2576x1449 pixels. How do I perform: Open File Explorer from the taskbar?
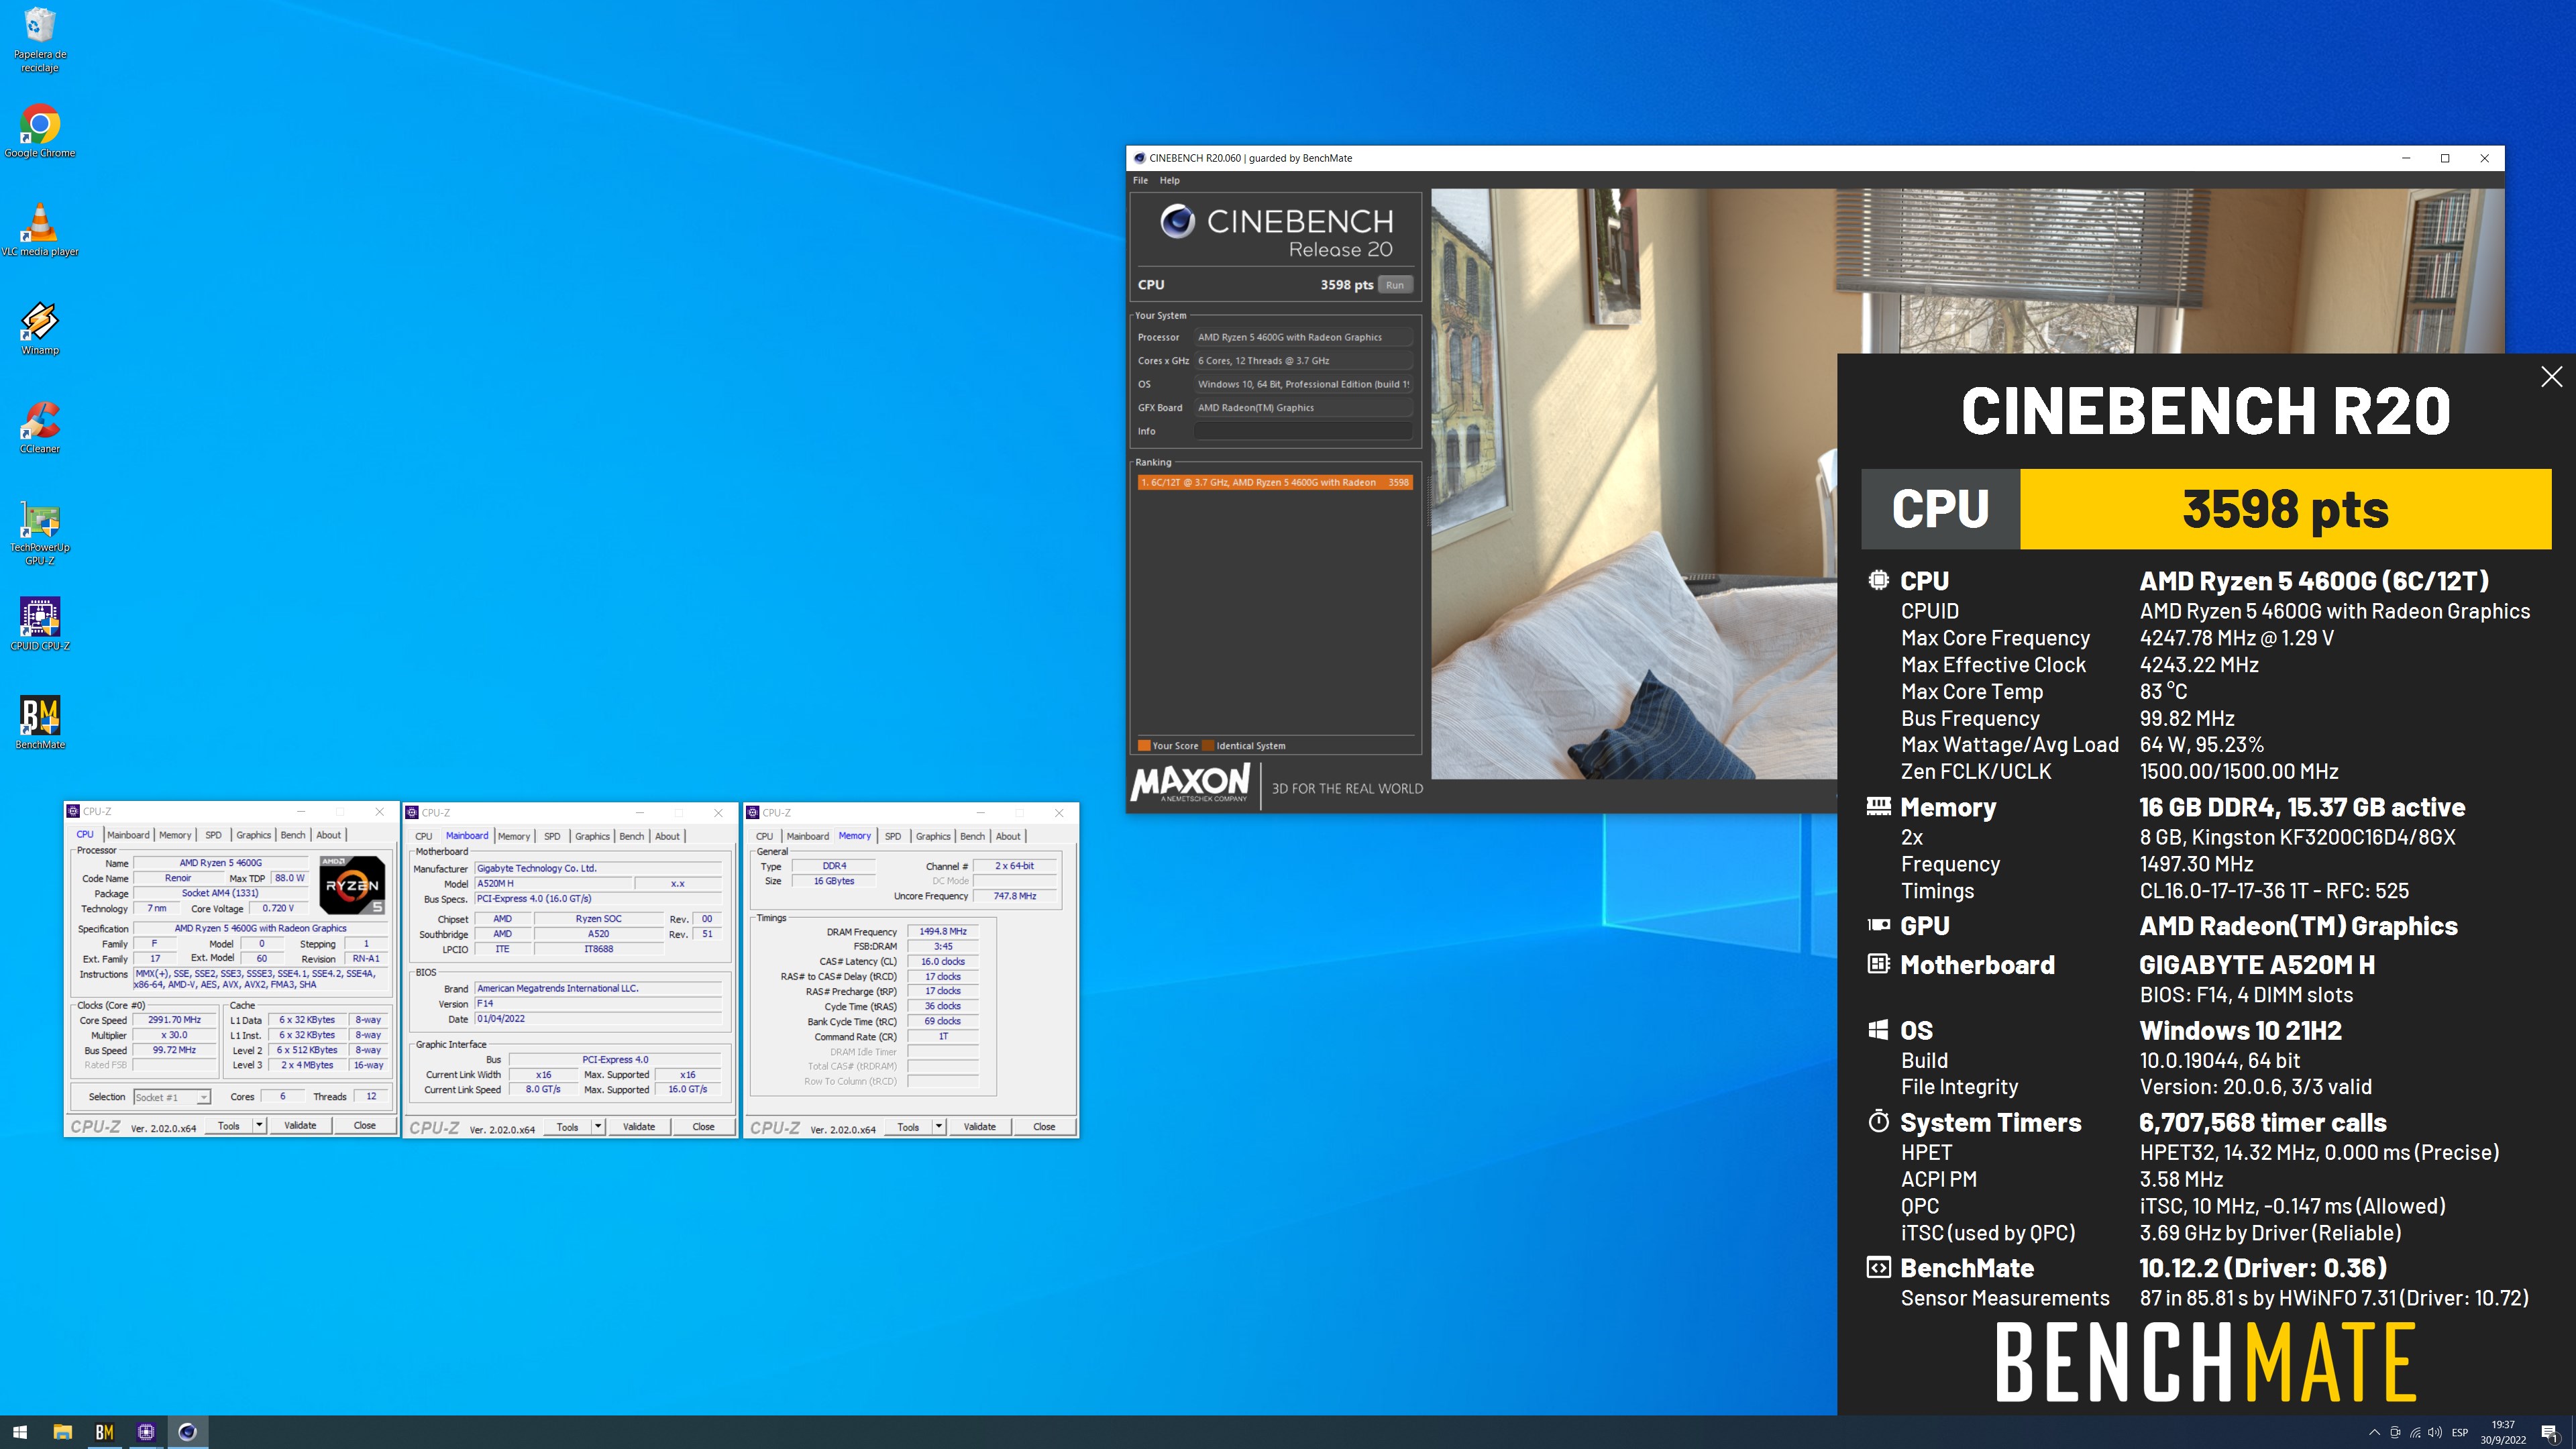62,1432
